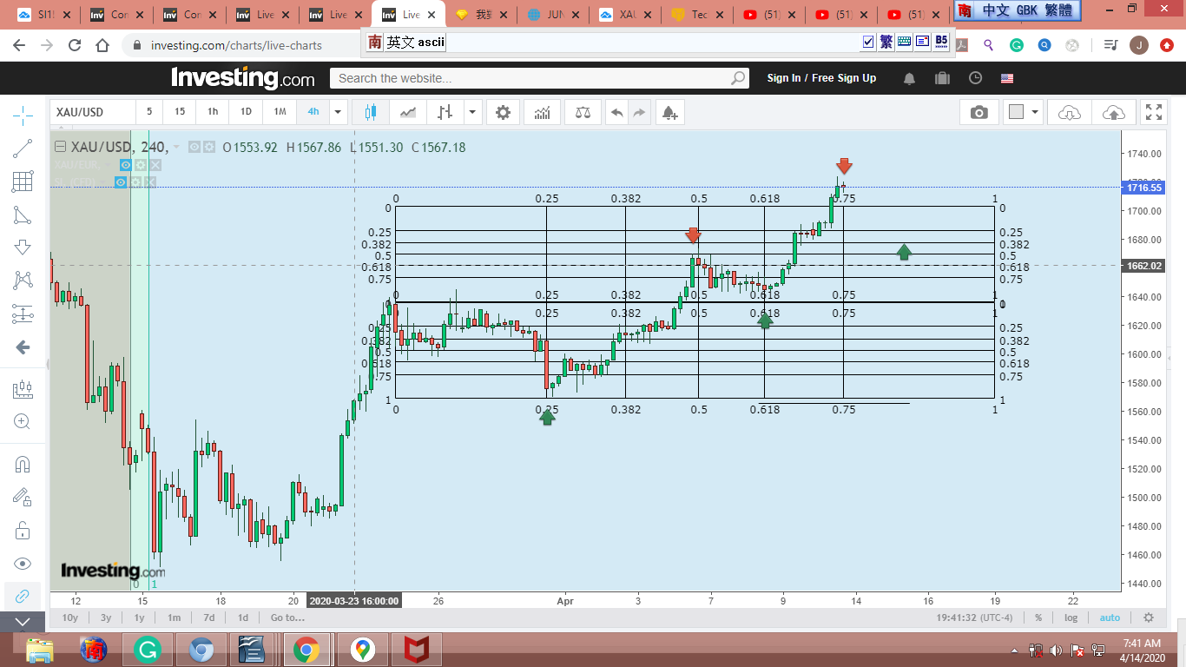The height and width of the screenshot is (667, 1186).
Task: Load chart layout from cloud
Action: pos(1069,112)
